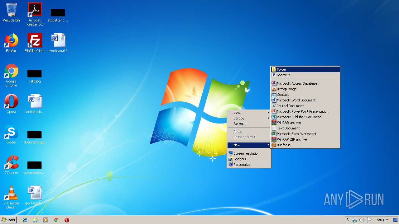The image size is (399, 224).
Task: Show hidden tray icons arrow
Action: tap(348, 220)
